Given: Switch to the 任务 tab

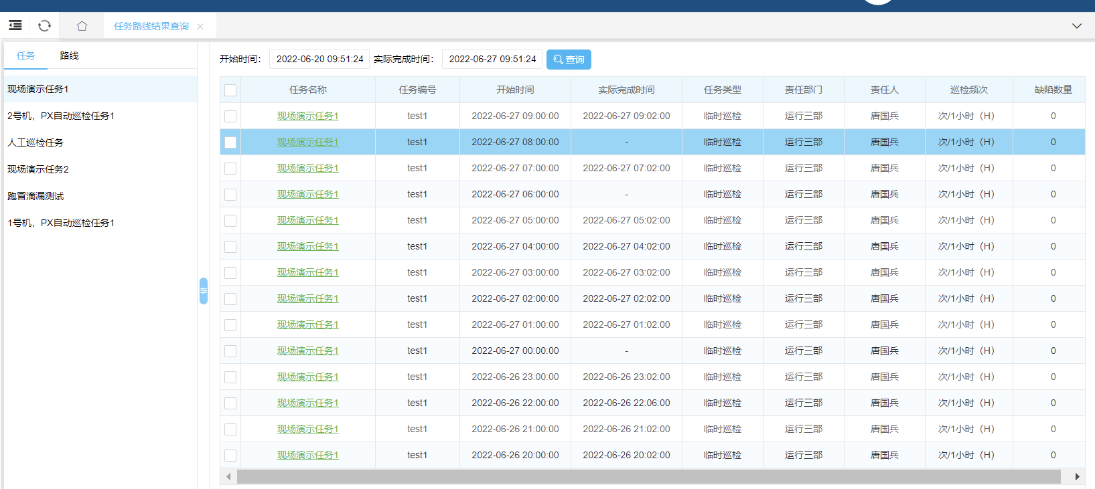Looking at the screenshot, I should (x=25, y=56).
